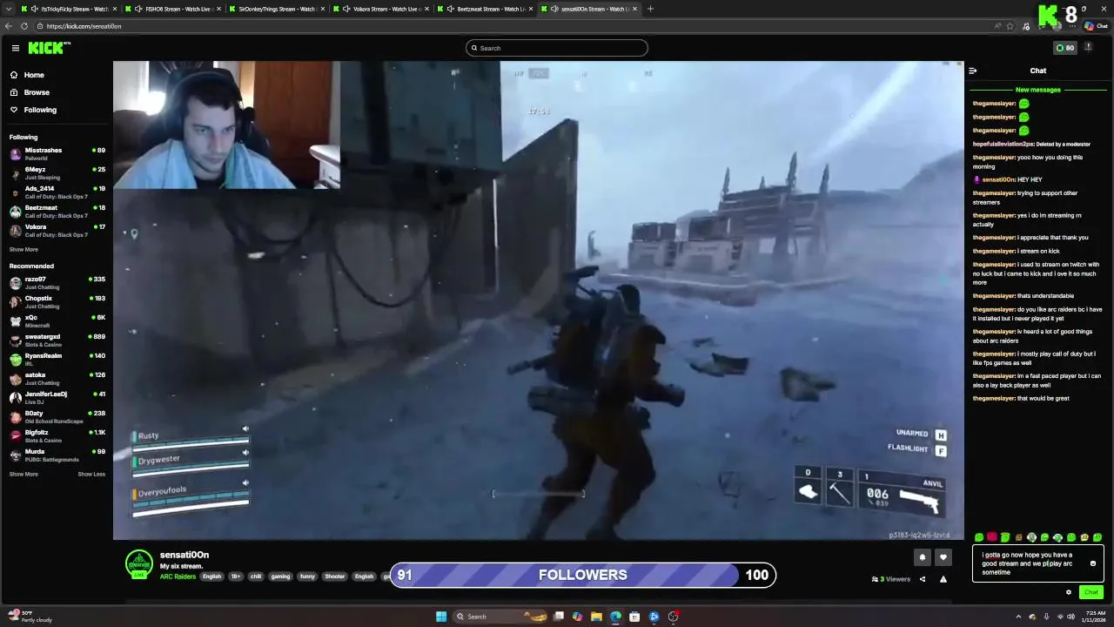Open chat settings gear icon
Screen dimensions: 1114x627
click(x=1069, y=592)
